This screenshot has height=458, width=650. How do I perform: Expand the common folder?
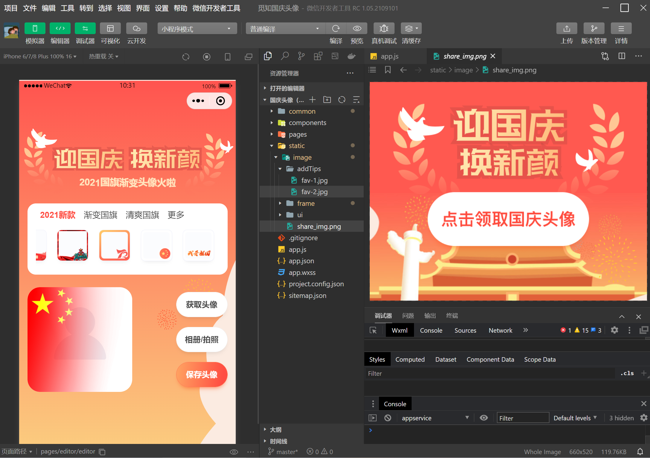(312, 111)
